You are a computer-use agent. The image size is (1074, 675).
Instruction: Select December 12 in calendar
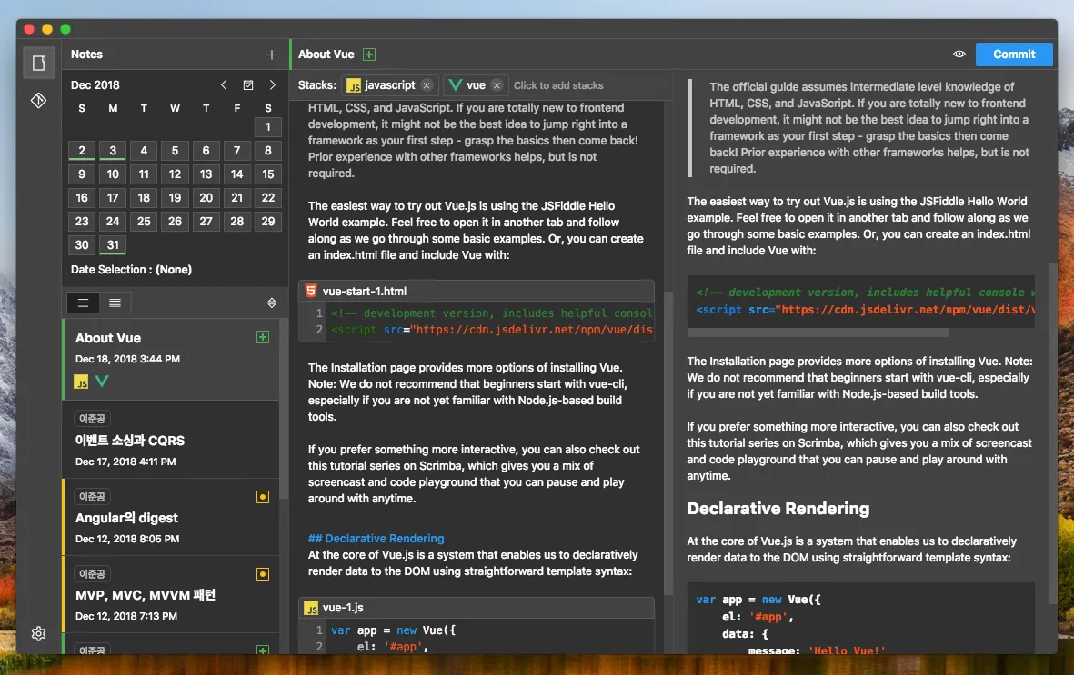tap(175, 174)
